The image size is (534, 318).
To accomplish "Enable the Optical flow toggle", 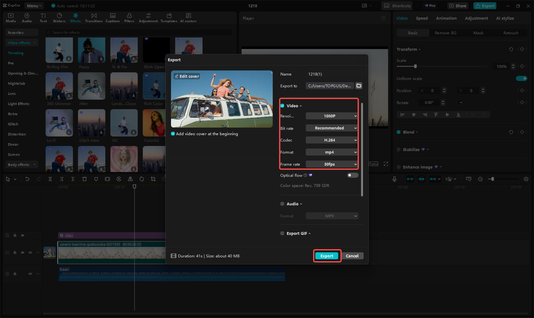I will [x=352, y=175].
